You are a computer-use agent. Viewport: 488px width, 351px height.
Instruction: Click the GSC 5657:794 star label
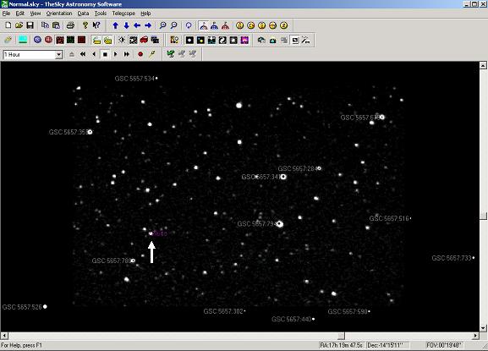click(x=257, y=224)
